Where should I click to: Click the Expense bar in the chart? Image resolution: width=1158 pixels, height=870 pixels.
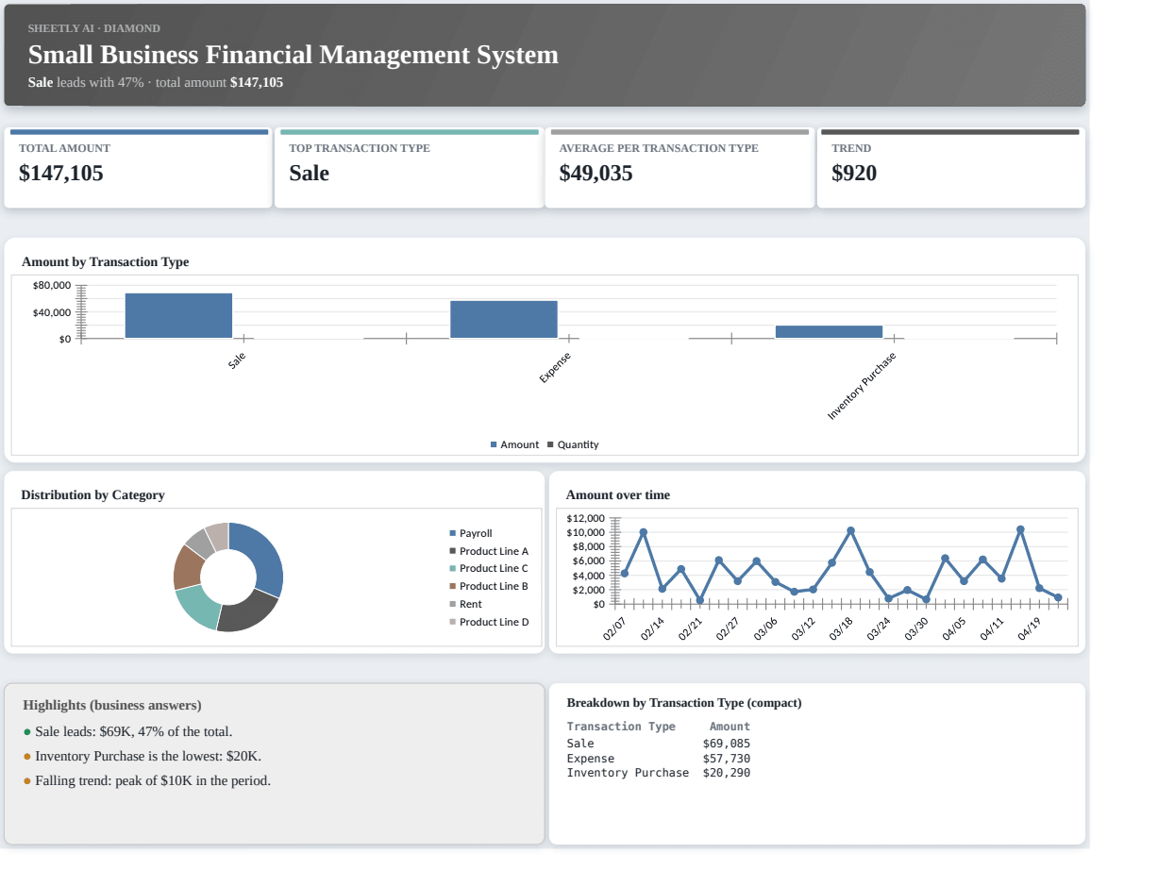[x=504, y=319]
